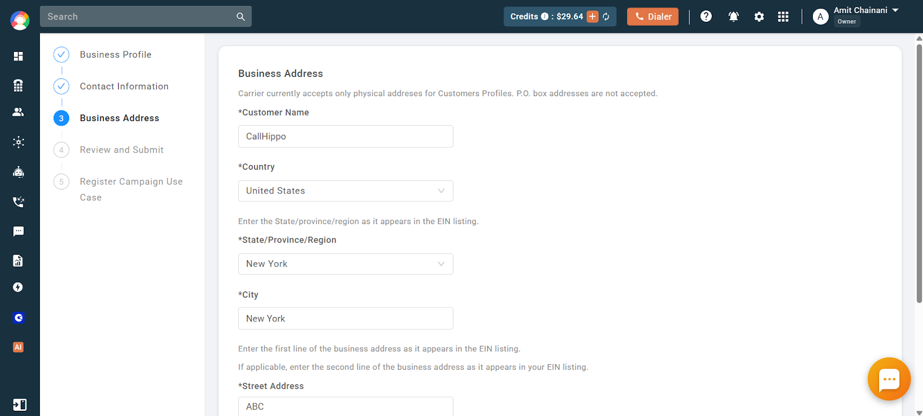Open the Integrations hub icon in the sidebar
923x416 pixels.
tap(18, 142)
